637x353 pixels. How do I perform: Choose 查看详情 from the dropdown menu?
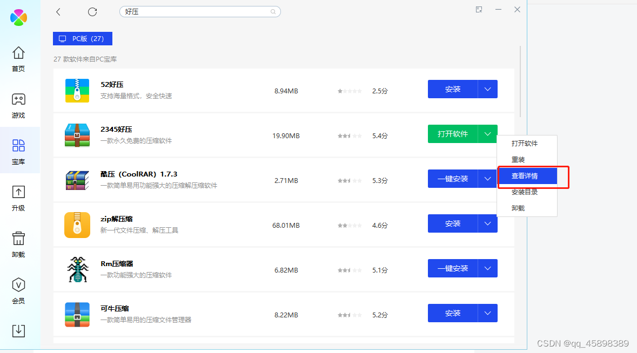pos(528,176)
